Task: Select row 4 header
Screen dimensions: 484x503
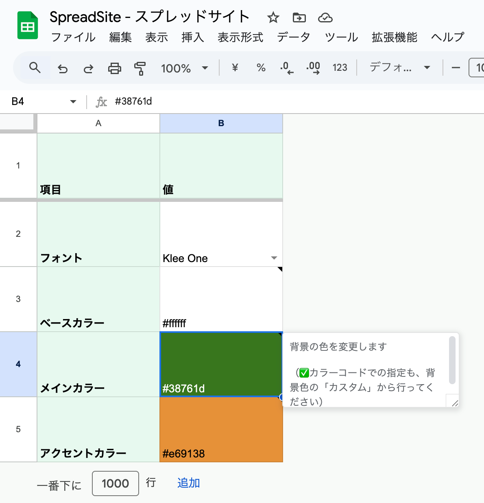Action: coord(18,364)
